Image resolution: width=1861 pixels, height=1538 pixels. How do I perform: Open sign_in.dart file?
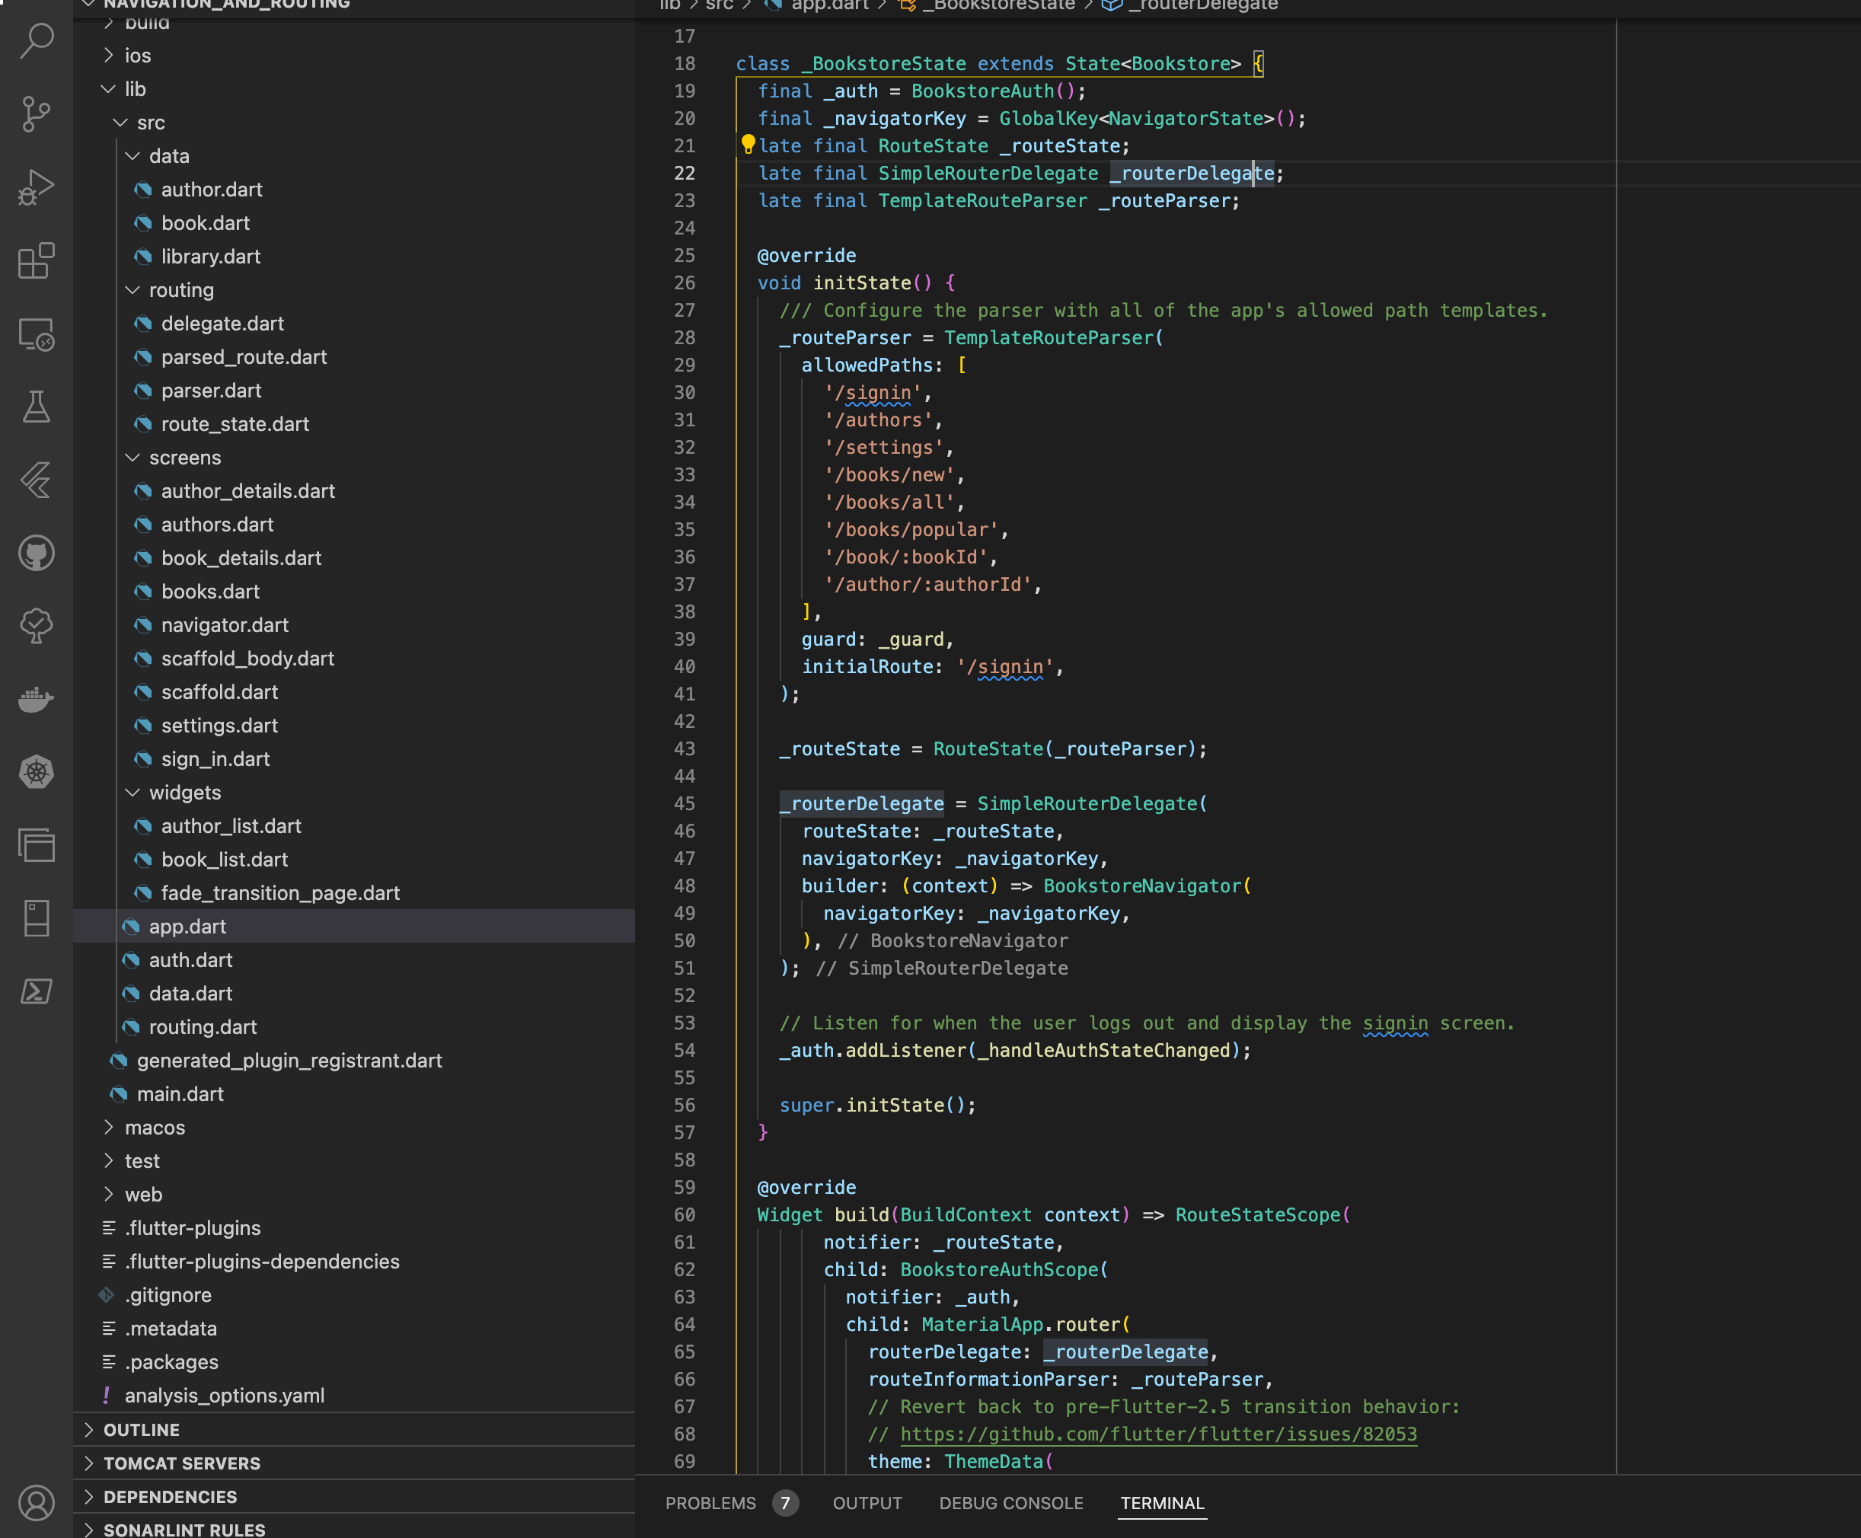tap(215, 759)
